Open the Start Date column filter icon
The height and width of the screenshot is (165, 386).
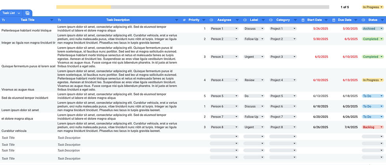coord(326,20)
